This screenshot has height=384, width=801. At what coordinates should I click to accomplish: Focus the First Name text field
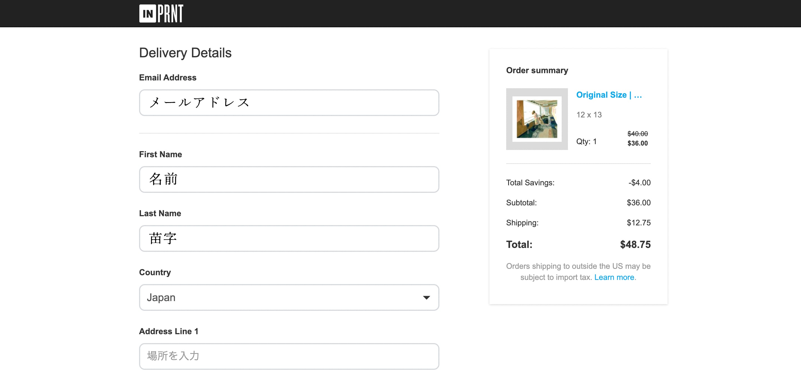(x=289, y=179)
